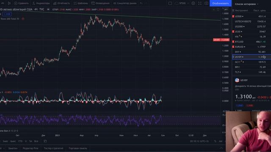Select BTCUSD in the watchlist
The height and width of the screenshot is (152, 271).
click(252, 42)
